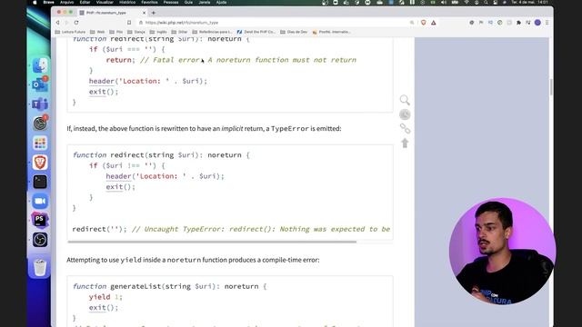The height and width of the screenshot is (327, 582).
Task: Open the Apple menu
Action: click(35, 2)
